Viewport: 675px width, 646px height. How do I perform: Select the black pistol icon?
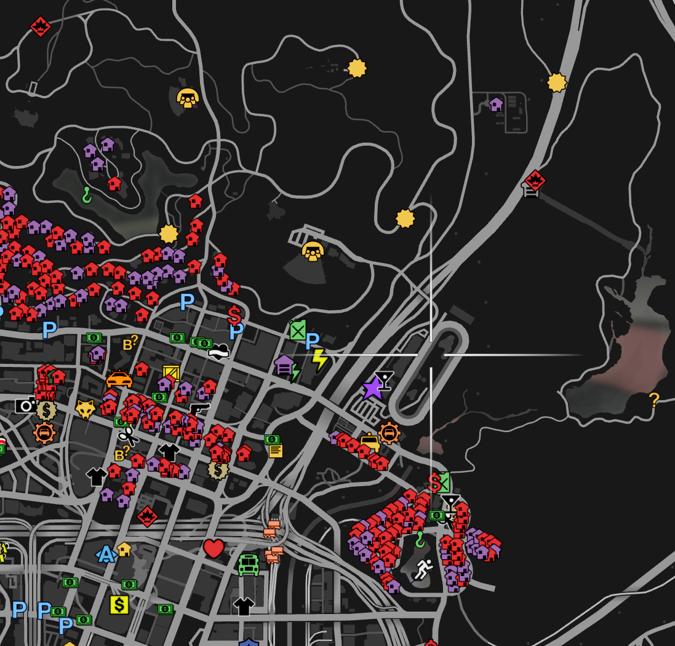200,409
